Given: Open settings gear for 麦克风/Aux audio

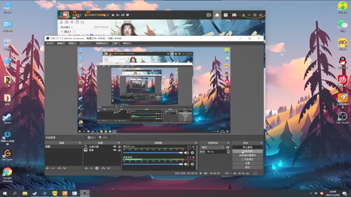Looking at the screenshot, I should point(192,153).
